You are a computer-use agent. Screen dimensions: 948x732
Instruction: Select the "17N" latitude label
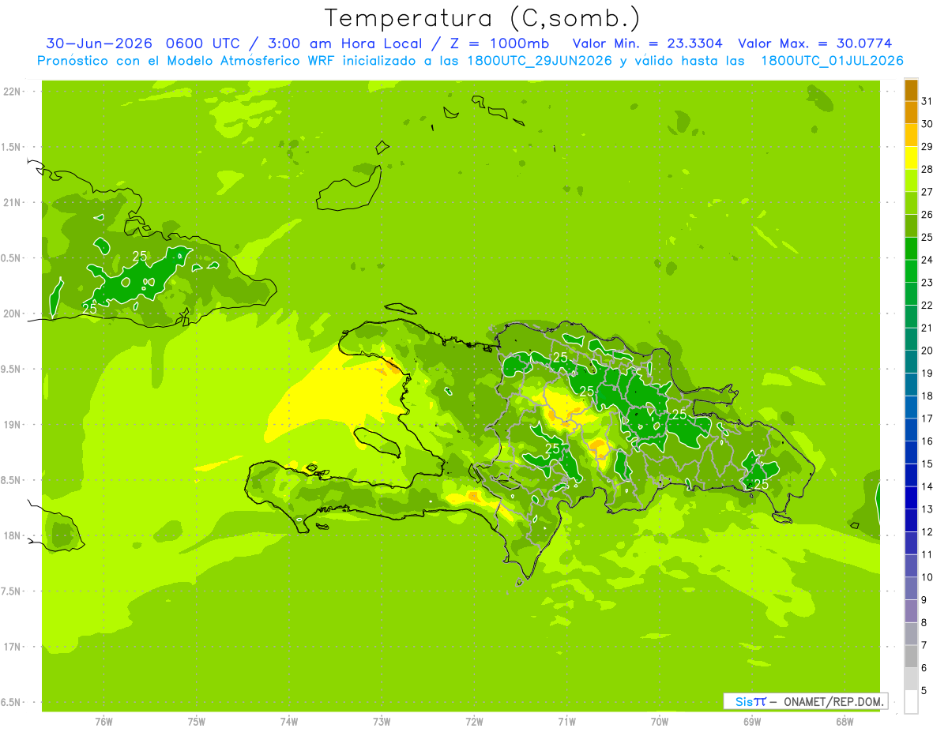(11, 647)
